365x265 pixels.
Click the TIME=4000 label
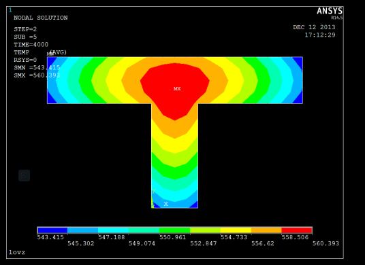tap(31, 44)
